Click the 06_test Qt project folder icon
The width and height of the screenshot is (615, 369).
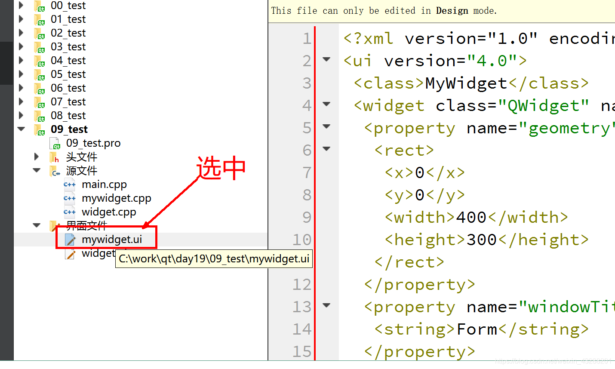40,89
